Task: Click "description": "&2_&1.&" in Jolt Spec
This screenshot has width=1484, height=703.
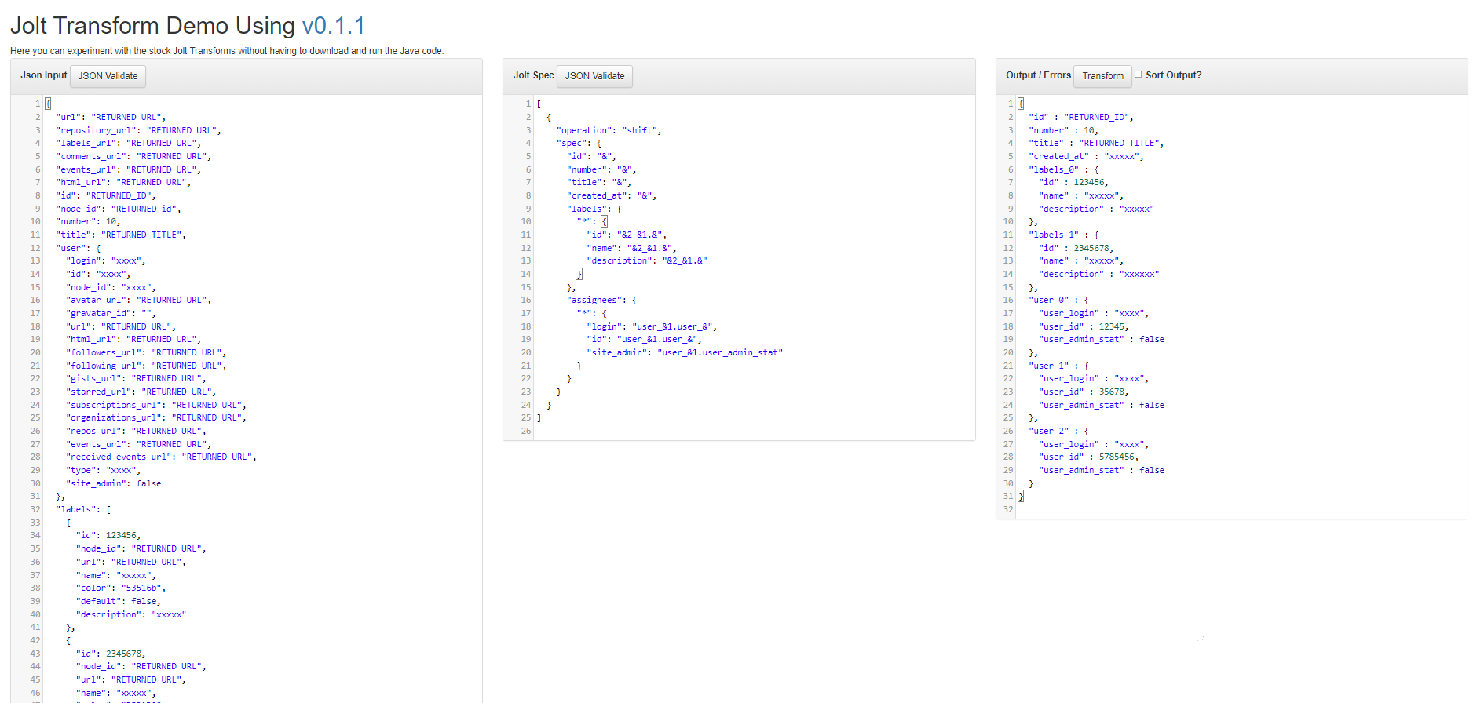Action: click(x=646, y=261)
